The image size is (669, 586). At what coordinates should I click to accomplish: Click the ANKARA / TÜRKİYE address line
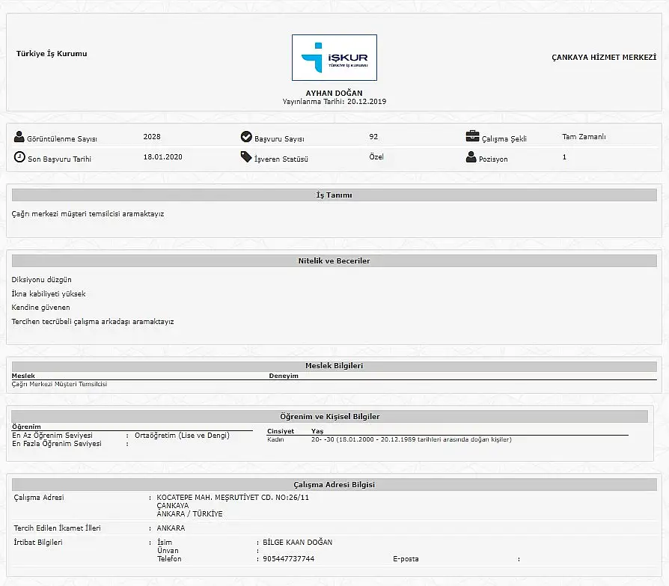coord(189,513)
